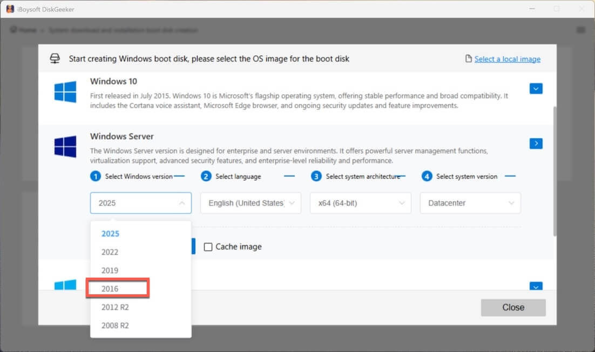Open the Datacenter system version dropdown
Viewport: 595px width, 352px height.
pos(470,203)
